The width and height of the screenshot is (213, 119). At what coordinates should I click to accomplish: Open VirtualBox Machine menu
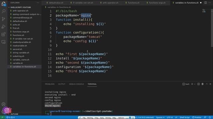(x=90, y=118)
